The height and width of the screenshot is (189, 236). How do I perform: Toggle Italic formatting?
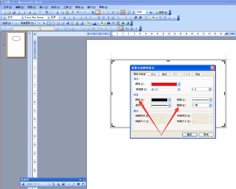[69, 18]
